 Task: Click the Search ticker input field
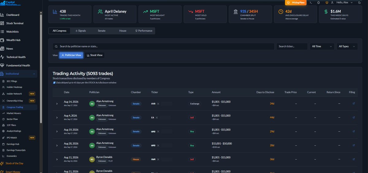pyautogui.click(x=292, y=46)
